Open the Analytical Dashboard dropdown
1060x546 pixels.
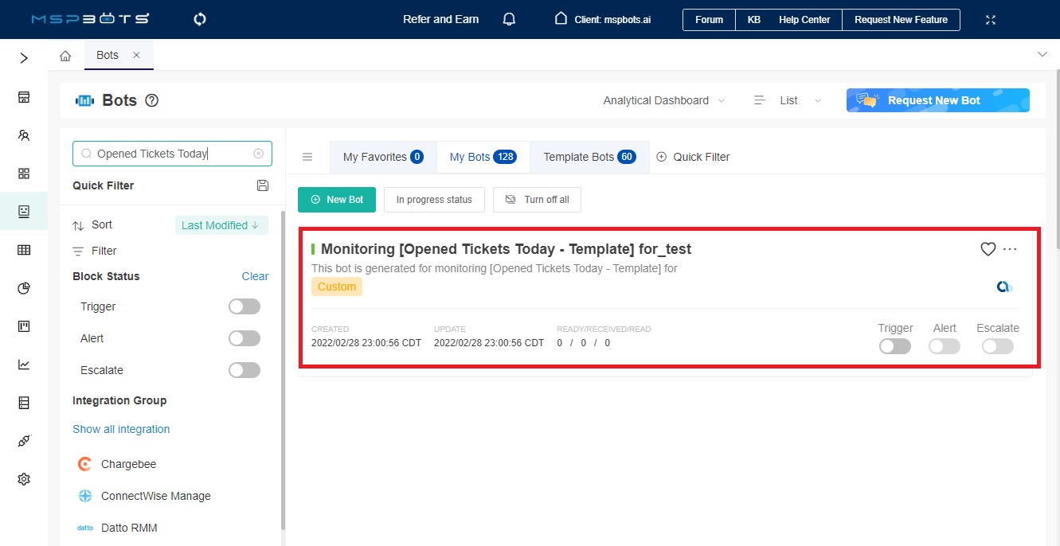click(x=663, y=100)
